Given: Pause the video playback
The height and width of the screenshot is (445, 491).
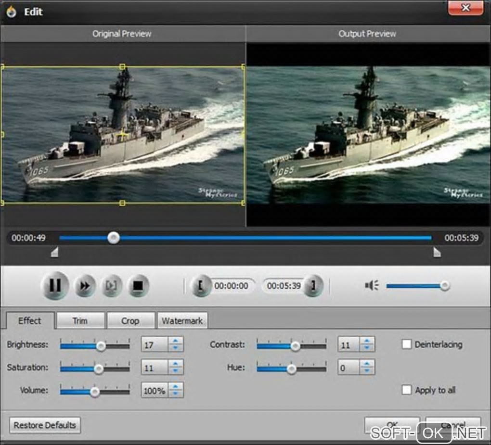Looking at the screenshot, I should click(55, 285).
